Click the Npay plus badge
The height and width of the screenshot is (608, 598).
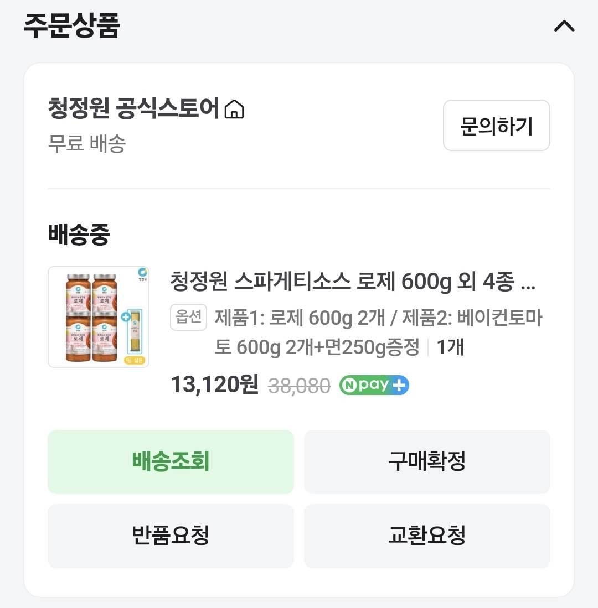click(374, 385)
